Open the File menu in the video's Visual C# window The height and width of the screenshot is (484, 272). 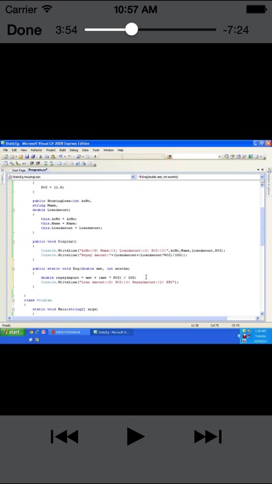[6, 150]
